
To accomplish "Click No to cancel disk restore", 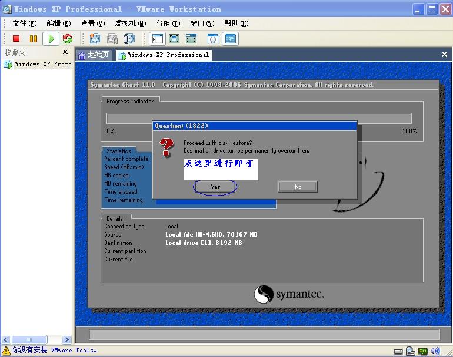I will click(298, 187).
